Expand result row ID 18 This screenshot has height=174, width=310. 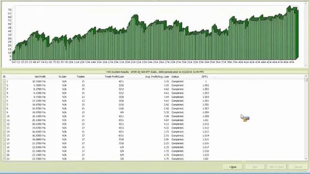[x=4, y=147]
